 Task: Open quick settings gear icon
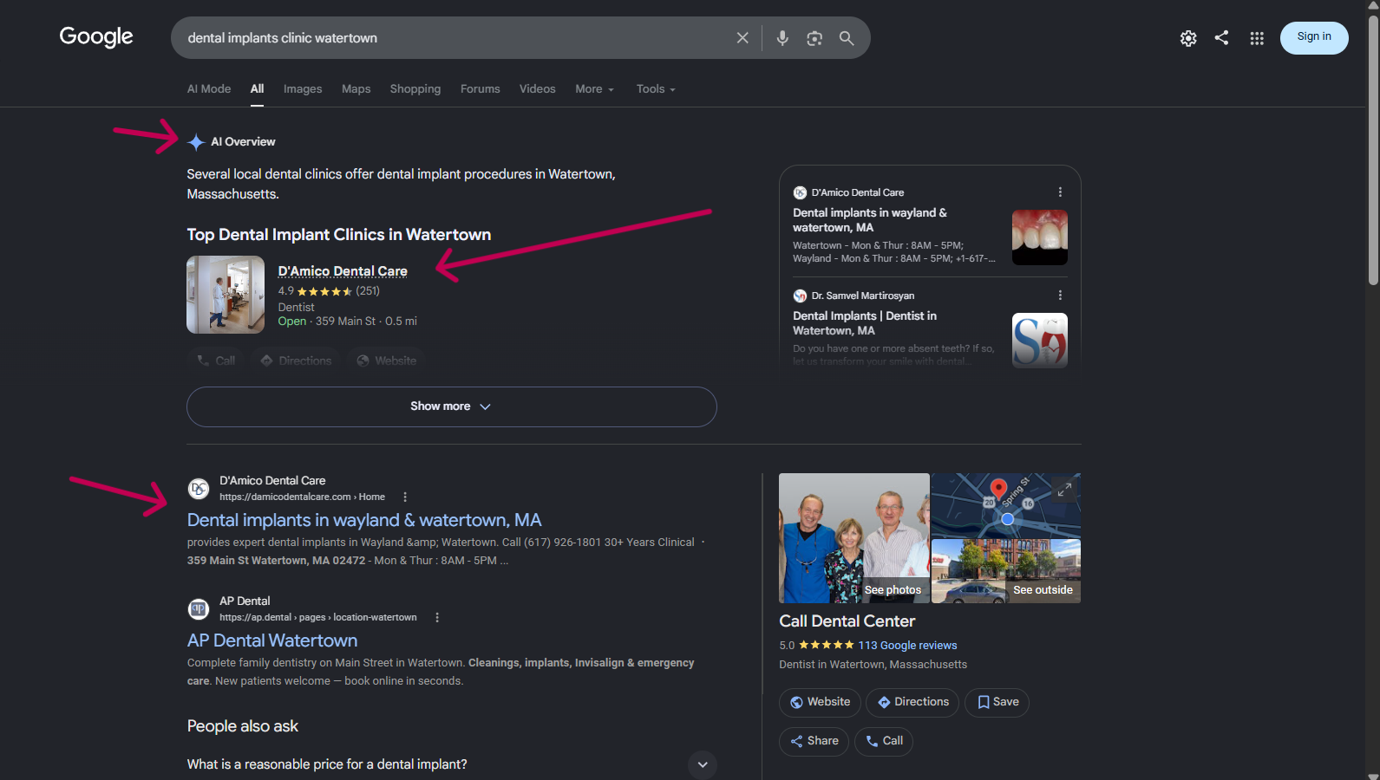pyautogui.click(x=1188, y=38)
